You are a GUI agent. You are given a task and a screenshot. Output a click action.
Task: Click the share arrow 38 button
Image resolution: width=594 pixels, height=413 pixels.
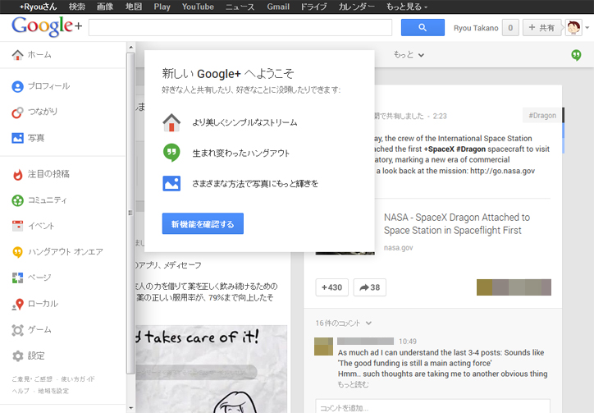point(369,287)
